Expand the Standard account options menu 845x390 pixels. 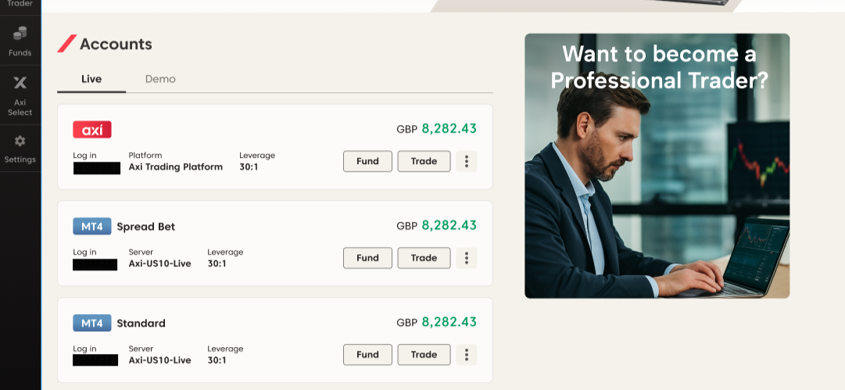(x=467, y=355)
